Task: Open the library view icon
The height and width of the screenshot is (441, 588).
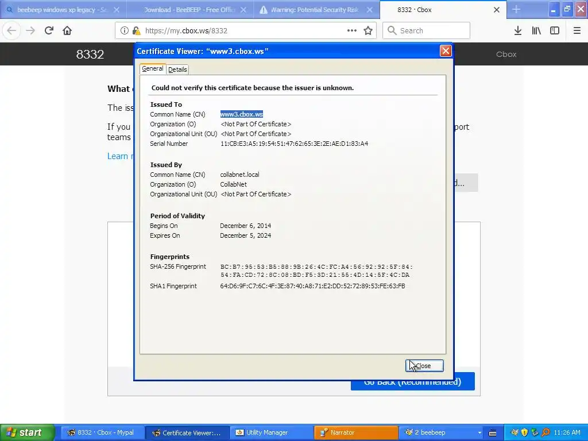Action: coord(536,30)
